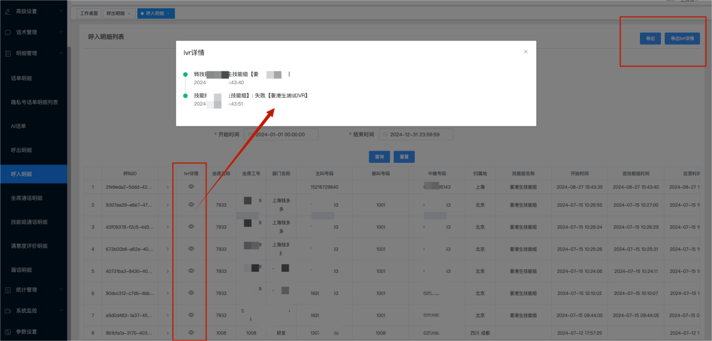View ivr详情 eye icon for row 9307ea39
Screen dimensions: 712x341
tap(191, 204)
